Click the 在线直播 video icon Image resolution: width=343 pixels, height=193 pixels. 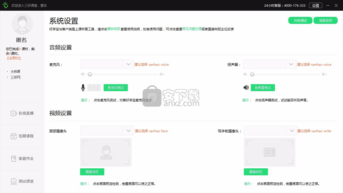(14, 113)
